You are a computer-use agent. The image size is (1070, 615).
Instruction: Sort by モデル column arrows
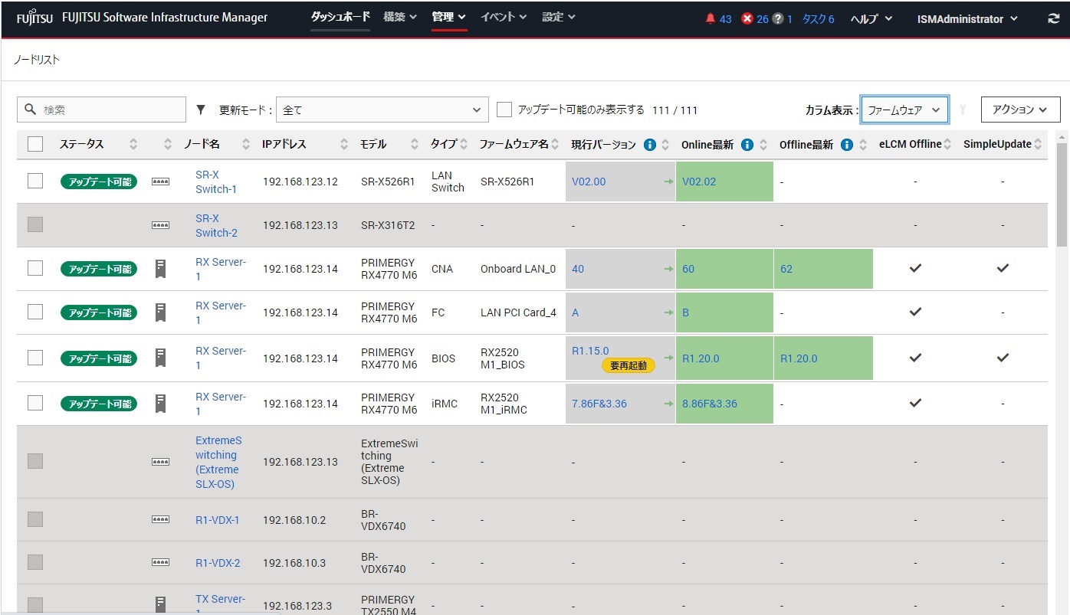click(x=415, y=144)
